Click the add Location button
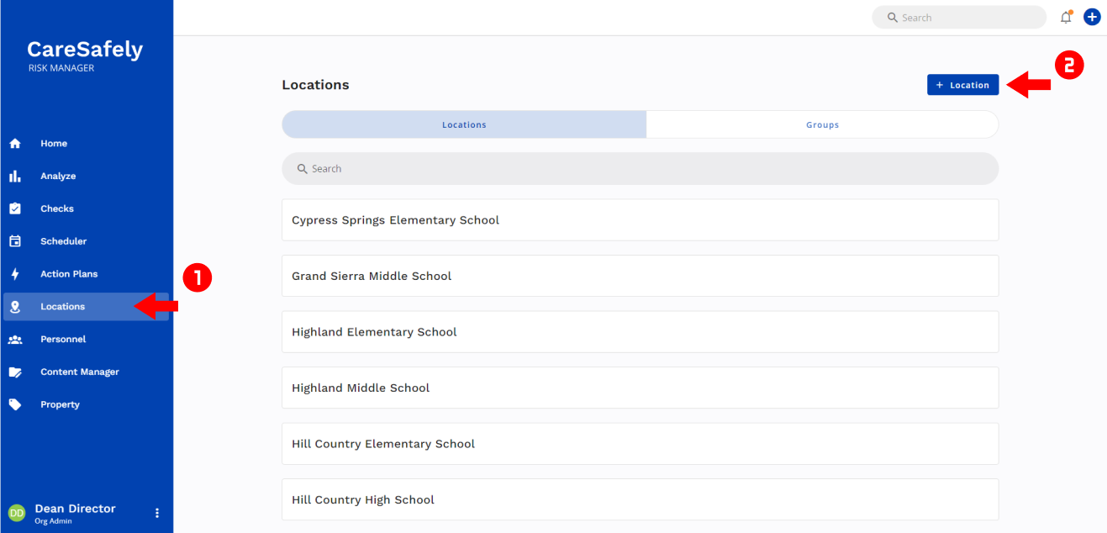 pos(962,85)
